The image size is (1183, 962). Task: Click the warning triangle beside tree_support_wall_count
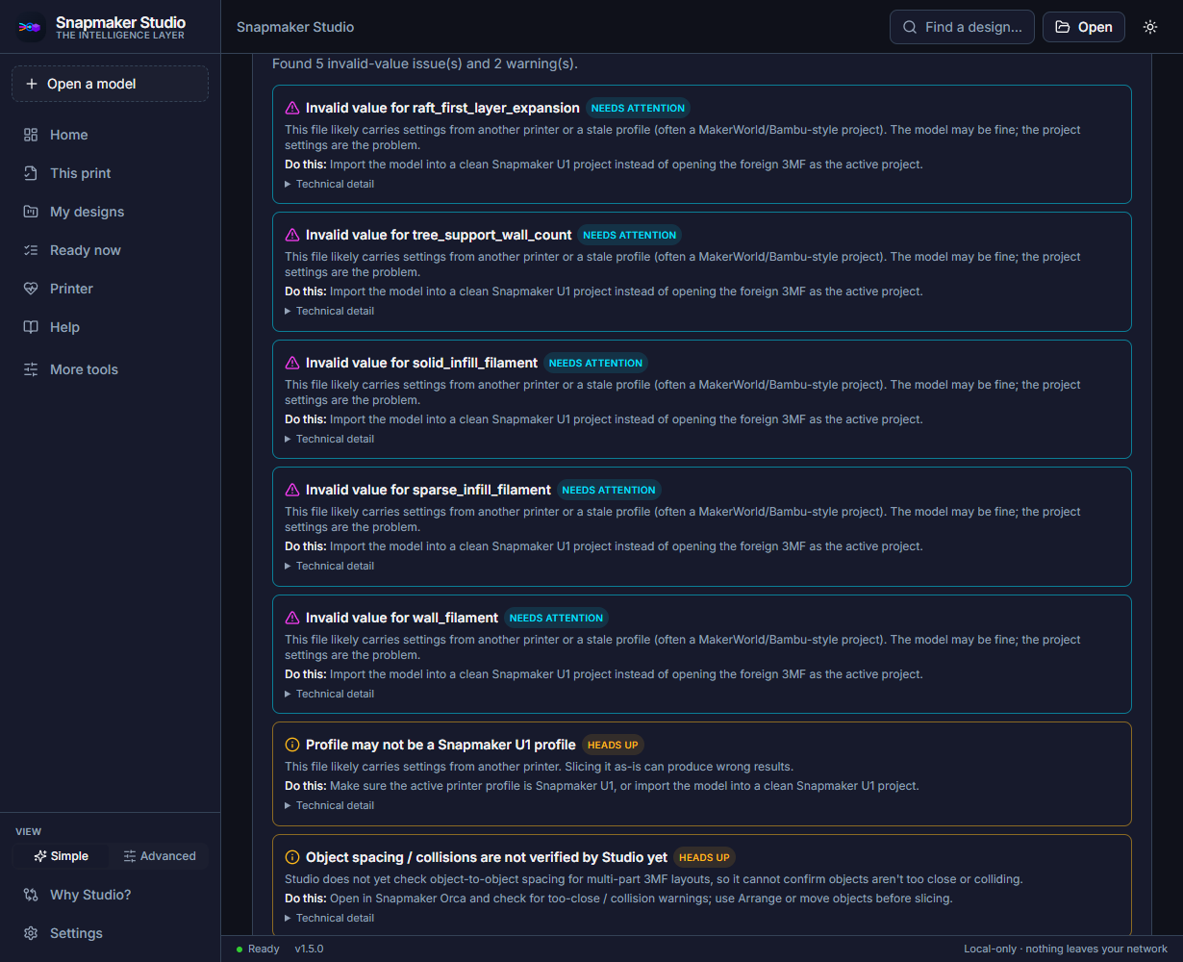click(x=292, y=235)
